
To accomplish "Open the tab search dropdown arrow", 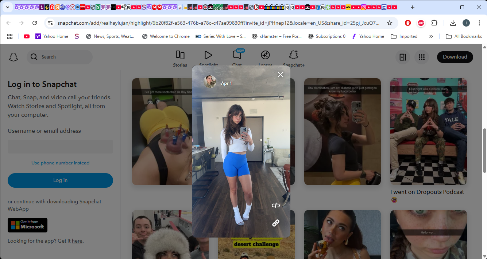I will pos(7,7).
